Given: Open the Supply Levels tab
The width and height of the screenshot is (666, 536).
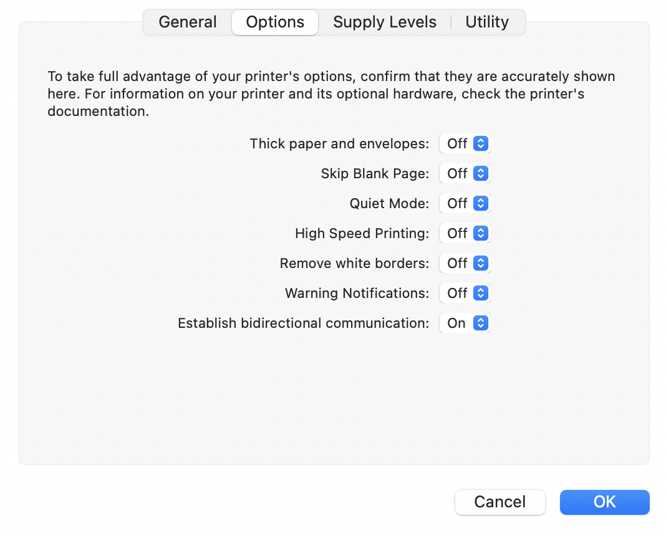Looking at the screenshot, I should pyautogui.click(x=384, y=22).
